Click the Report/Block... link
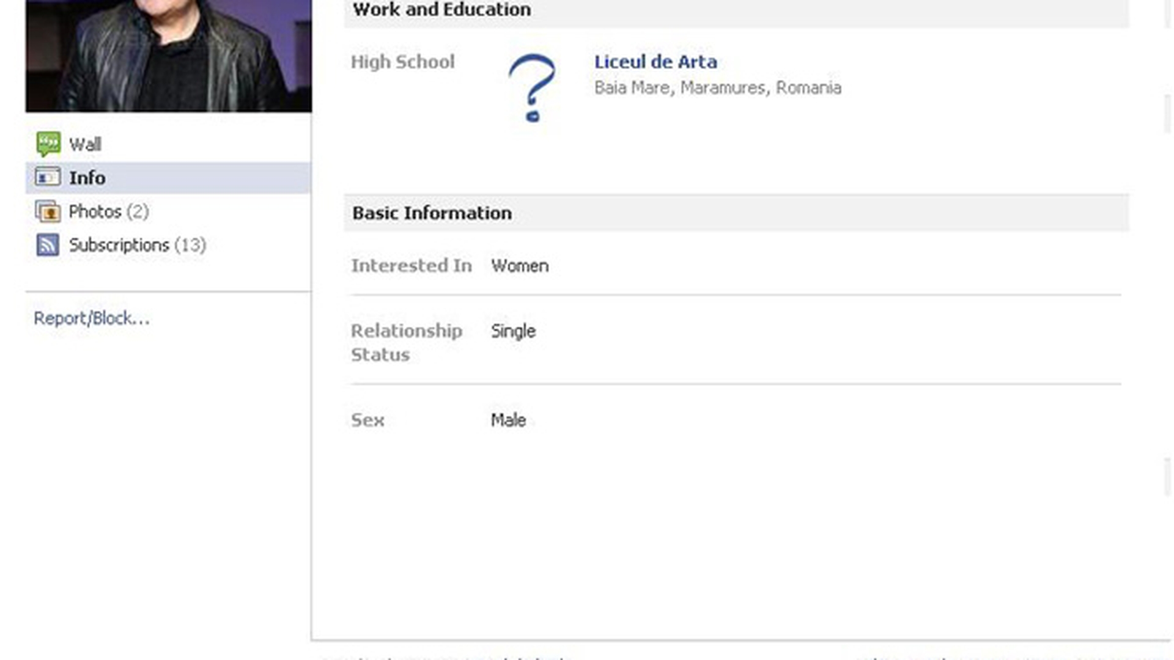Image resolution: width=1174 pixels, height=660 pixels. point(92,318)
